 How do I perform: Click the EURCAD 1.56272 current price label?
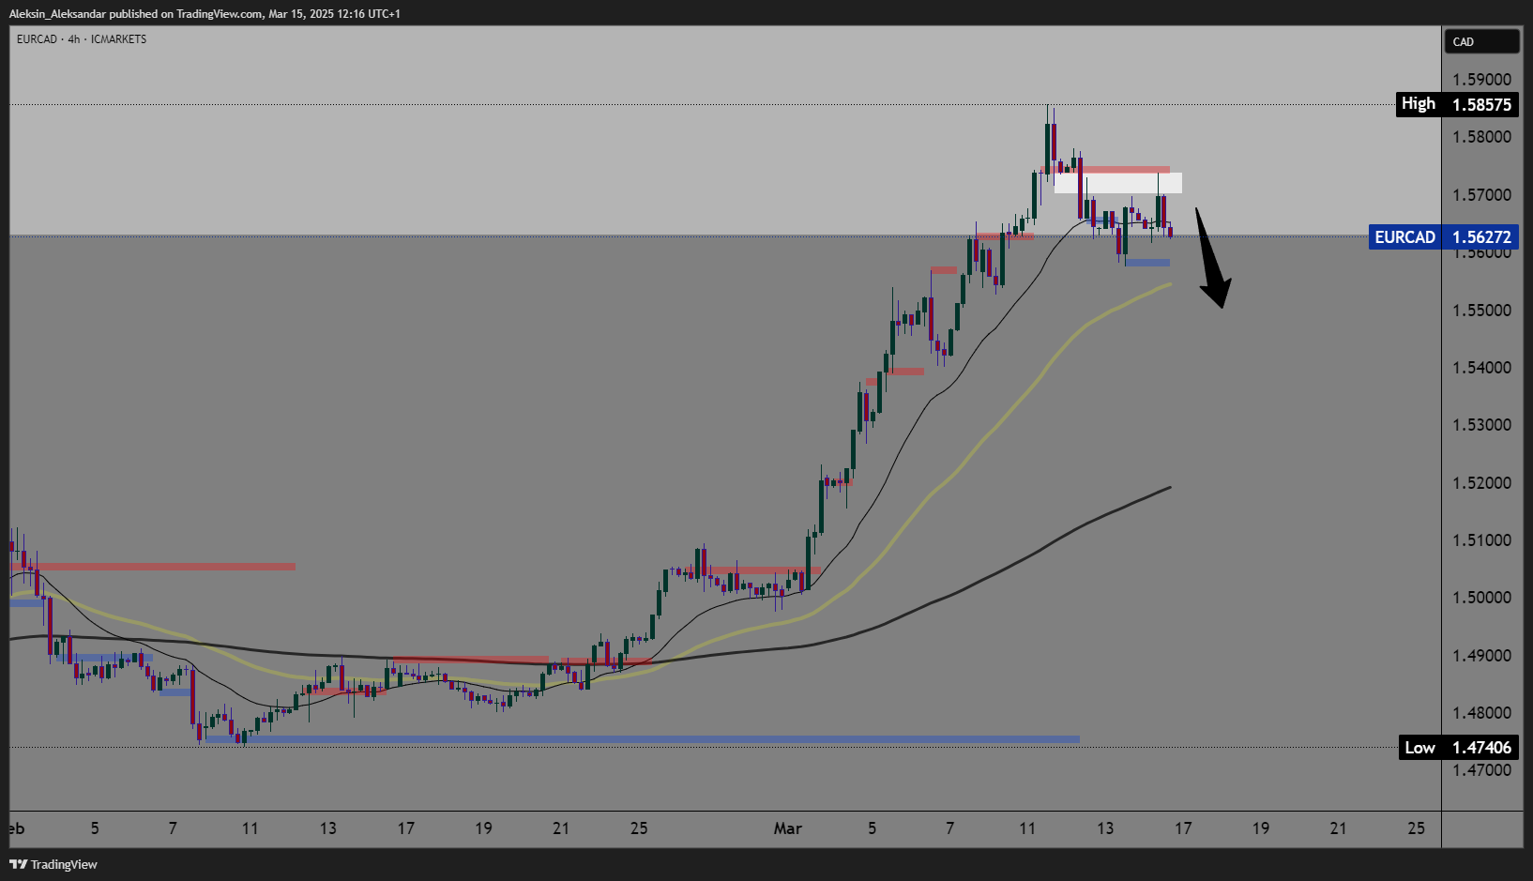point(1443,236)
